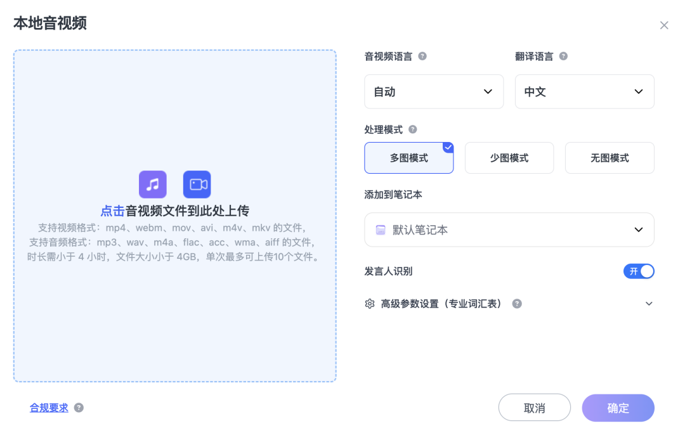Click the music note upload icon
This screenshot has width=685, height=447.
tap(152, 185)
